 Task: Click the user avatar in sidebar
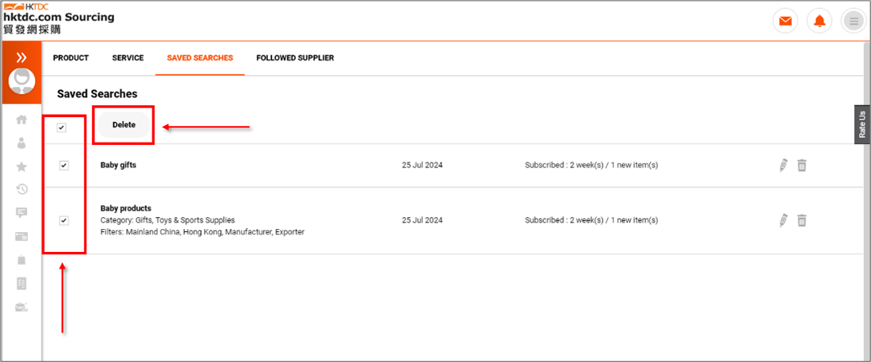(x=22, y=81)
